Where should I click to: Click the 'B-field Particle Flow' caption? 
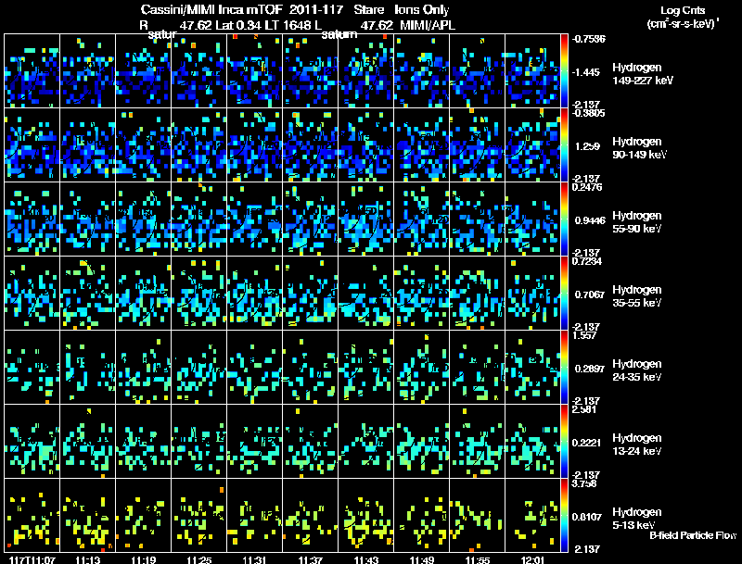pyautogui.click(x=693, y=535)
